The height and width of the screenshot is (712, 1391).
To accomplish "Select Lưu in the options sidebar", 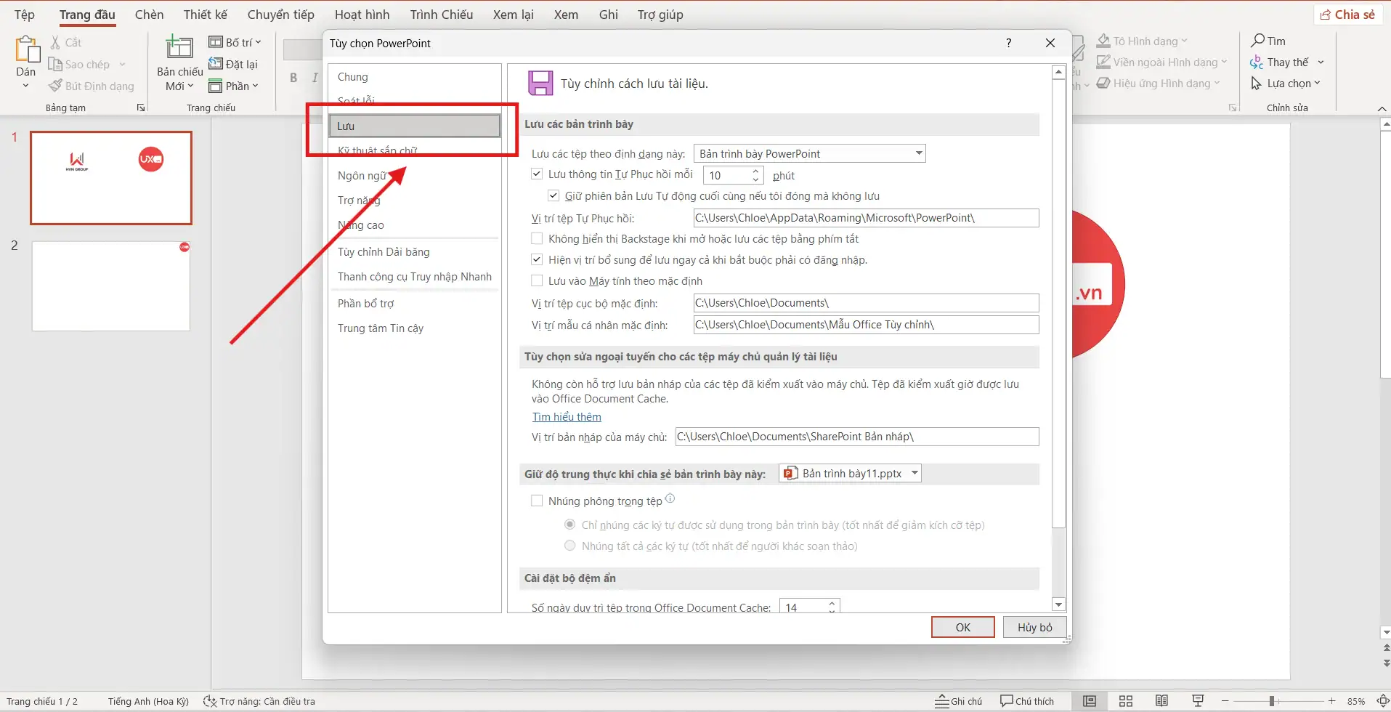I will tap(346, 125).
